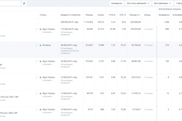Image resolution: width=182 pixels, height=121 pixels.
Task: Click green play icon next to Активна status
Action: tap(40, 45)
